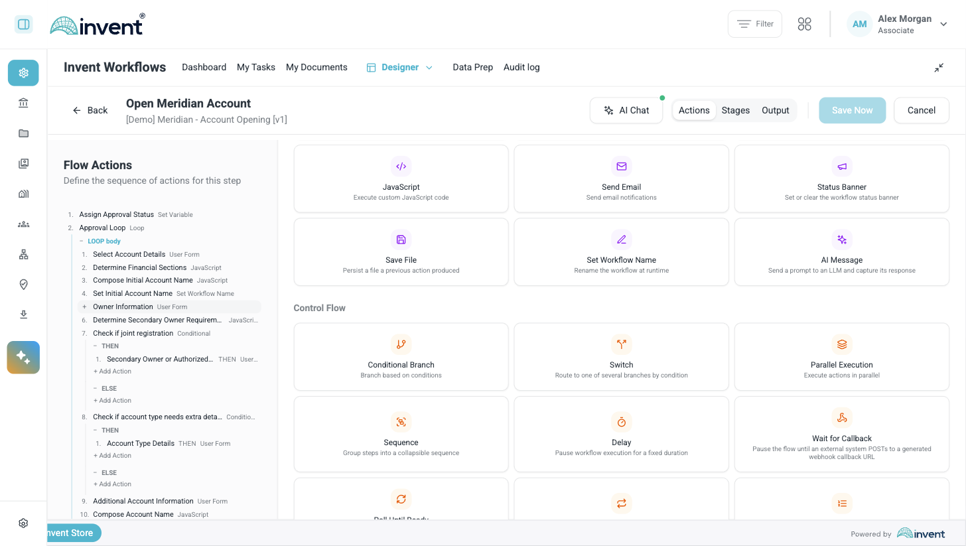This screenshot has width=966, height=546.
Task: Add Action under account type THEN branch
Action: point(112,456)
